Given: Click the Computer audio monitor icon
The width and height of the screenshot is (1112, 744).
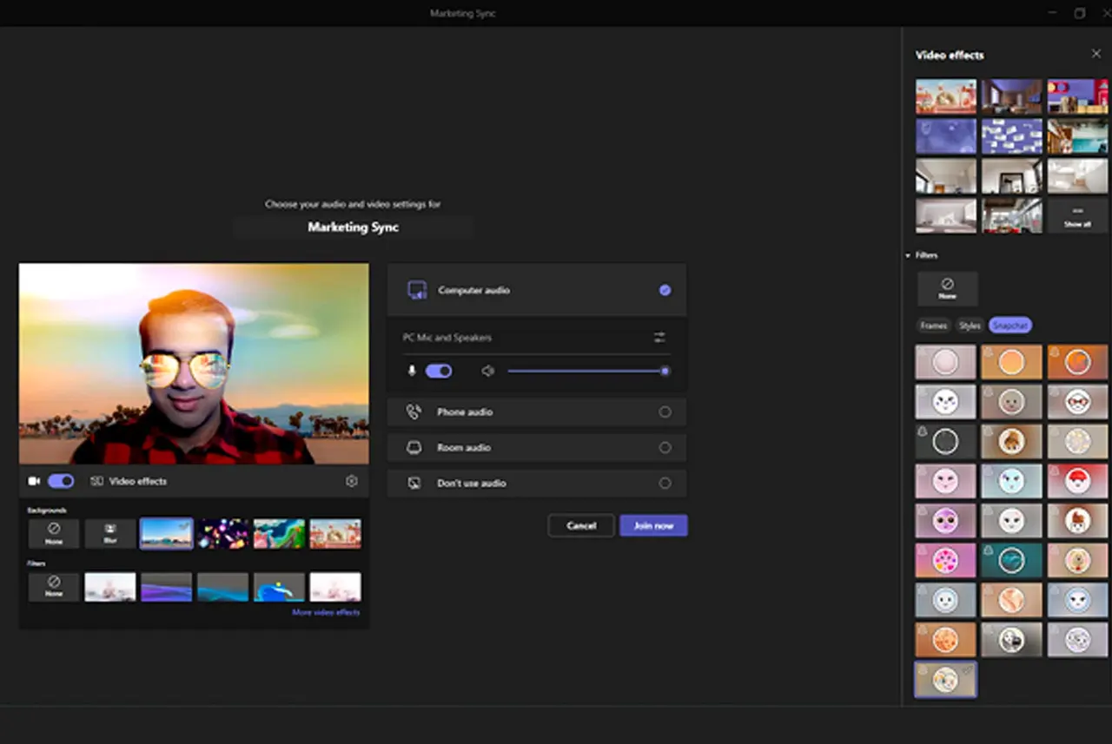Looking at the screenshot, I should tap(417, 290).
